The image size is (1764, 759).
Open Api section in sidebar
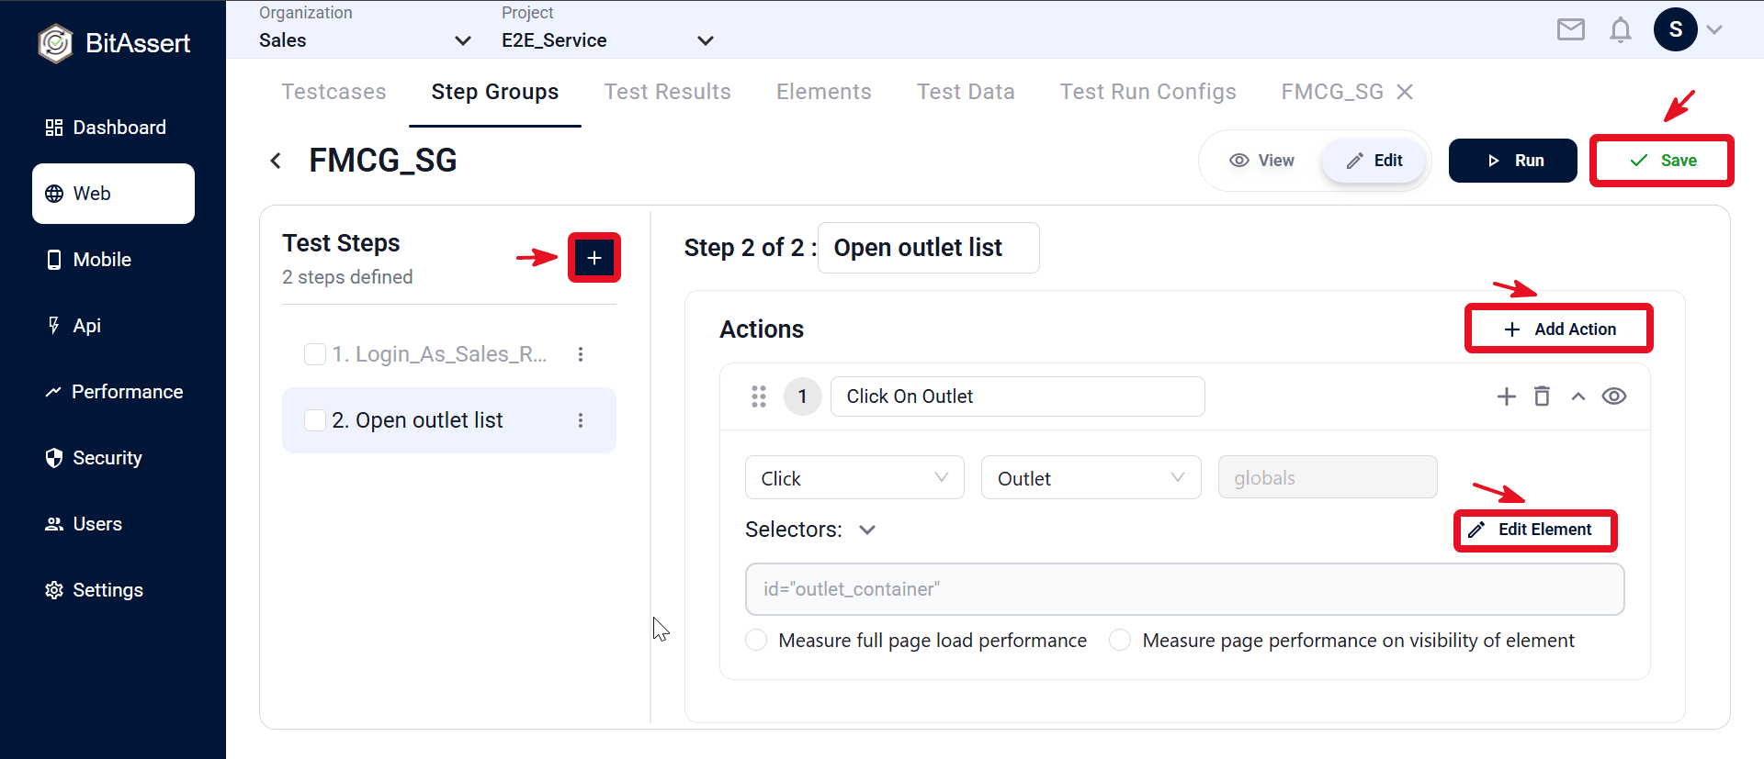point(113,326)
